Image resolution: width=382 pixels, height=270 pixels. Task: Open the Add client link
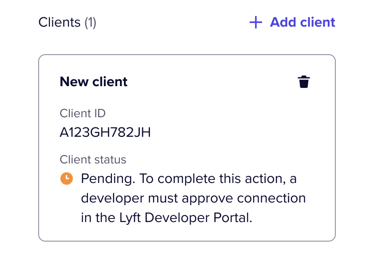292,22
